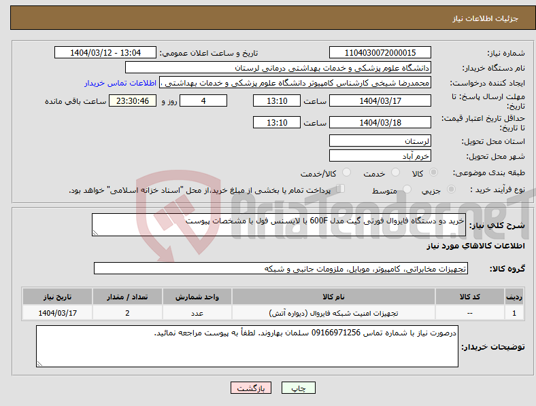Screen dimensions: 536x406
Task: Click the announcement date and time field
Action: click(x=105, y=52)
